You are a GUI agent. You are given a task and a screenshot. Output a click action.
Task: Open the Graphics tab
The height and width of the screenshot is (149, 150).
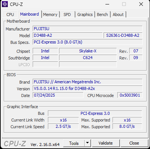[85, 14]
